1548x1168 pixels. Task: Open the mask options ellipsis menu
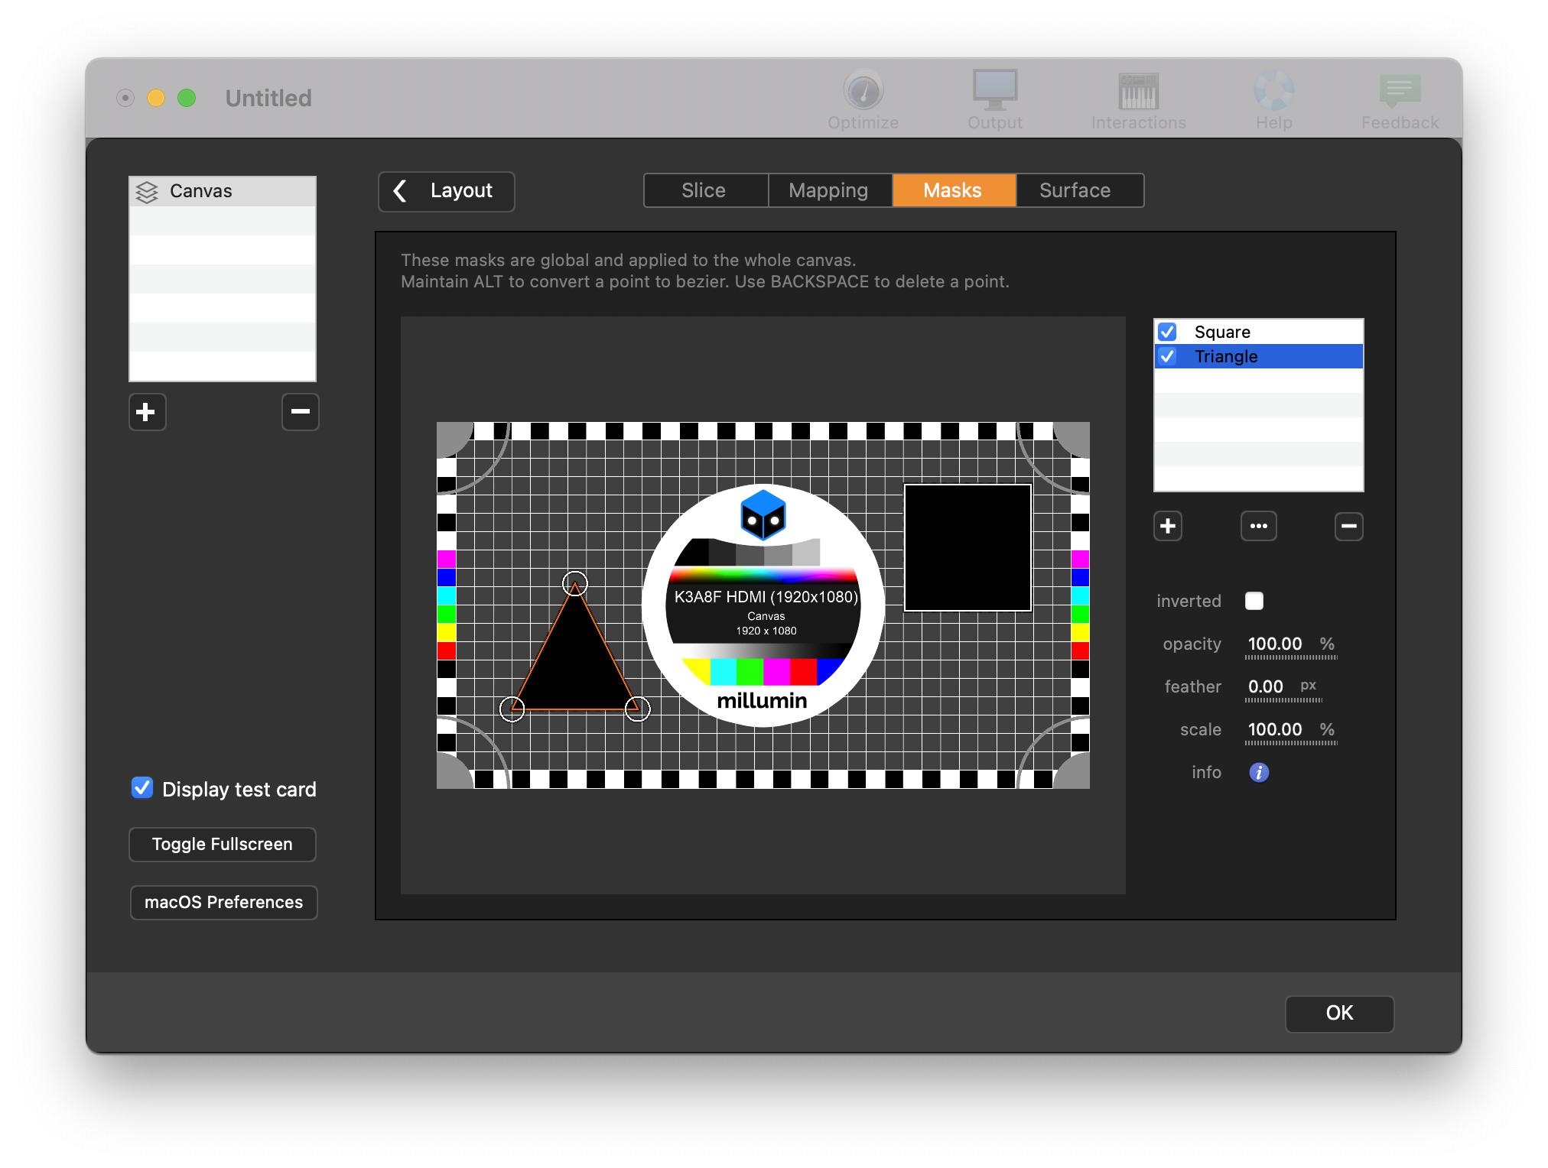click(1258, 526)
